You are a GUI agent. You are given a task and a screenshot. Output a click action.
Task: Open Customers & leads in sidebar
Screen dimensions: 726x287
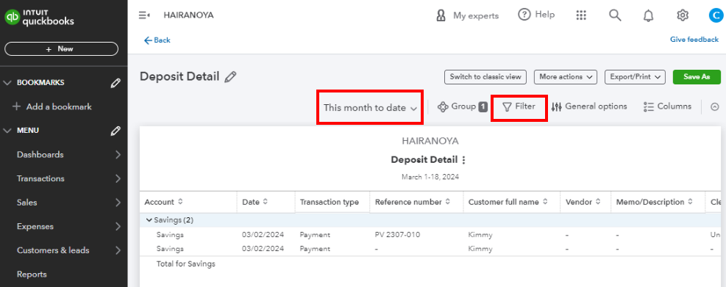[53, 250]
